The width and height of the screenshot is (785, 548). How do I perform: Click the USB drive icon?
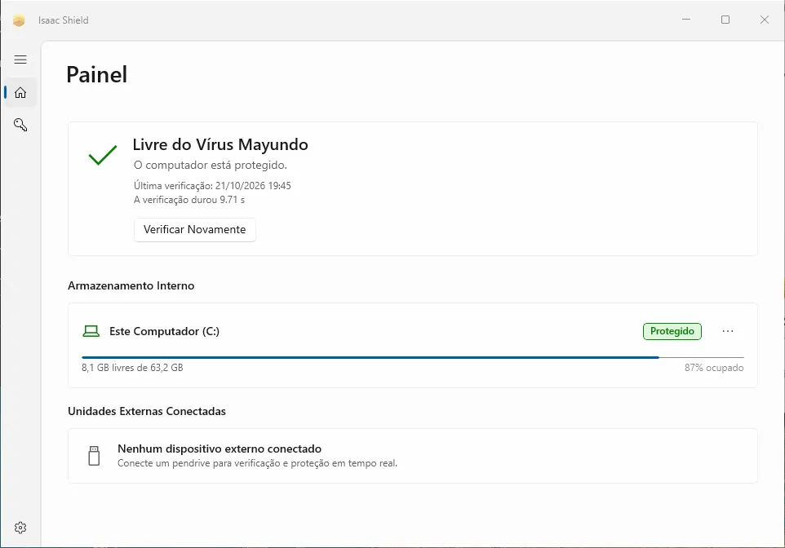tap(94, 456)
